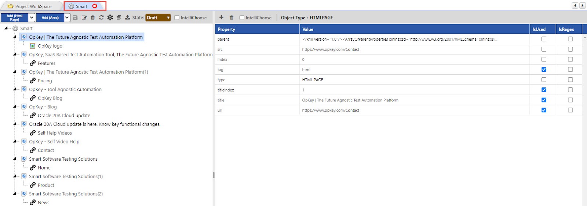This screenshot has width=587, height=206.
Task: Select Smart Software Testing Solutions(2) tree item
Action: coord(66,194)
